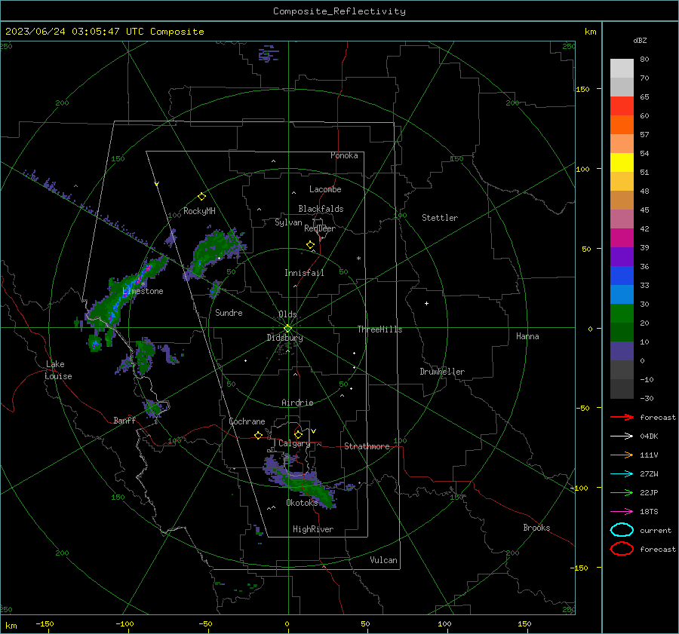The height and width of the screenshot is (634, 679).
Task: Click the 20 dBZ green color swatch
Action: click(x=622, y=313)
